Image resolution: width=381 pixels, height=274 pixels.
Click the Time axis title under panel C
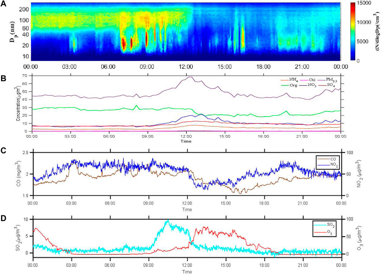[x=187, y=209]
